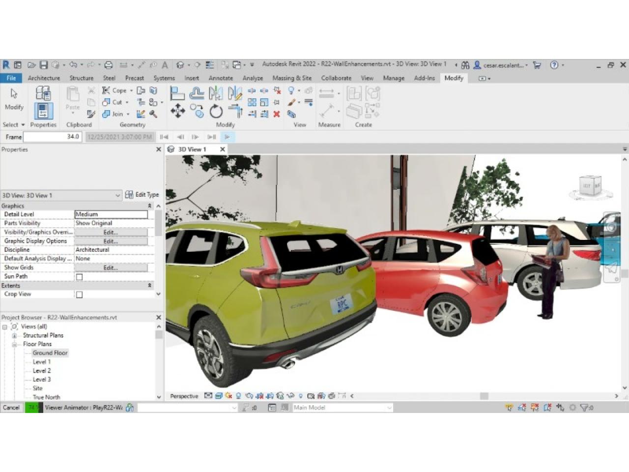Open the Select panel dropdown
The height and width of the screenshot is (472, 629).
[14, 125]
